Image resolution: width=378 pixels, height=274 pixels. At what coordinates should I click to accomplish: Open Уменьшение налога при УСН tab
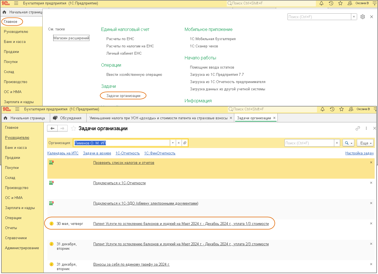click(159, 118)
